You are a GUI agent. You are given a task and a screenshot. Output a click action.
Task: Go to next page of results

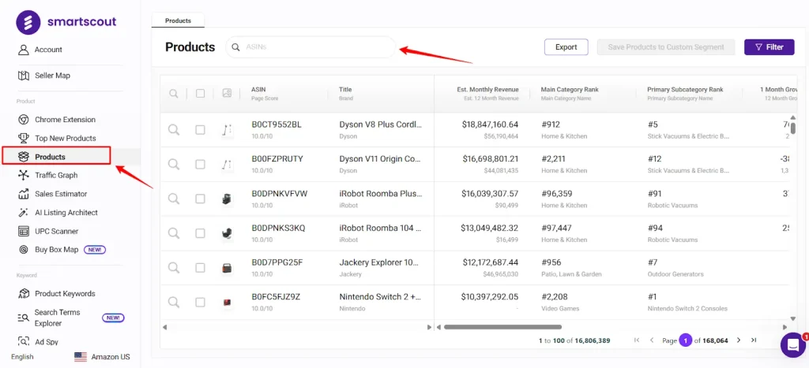pyautogui.click(x=739, y=340)
